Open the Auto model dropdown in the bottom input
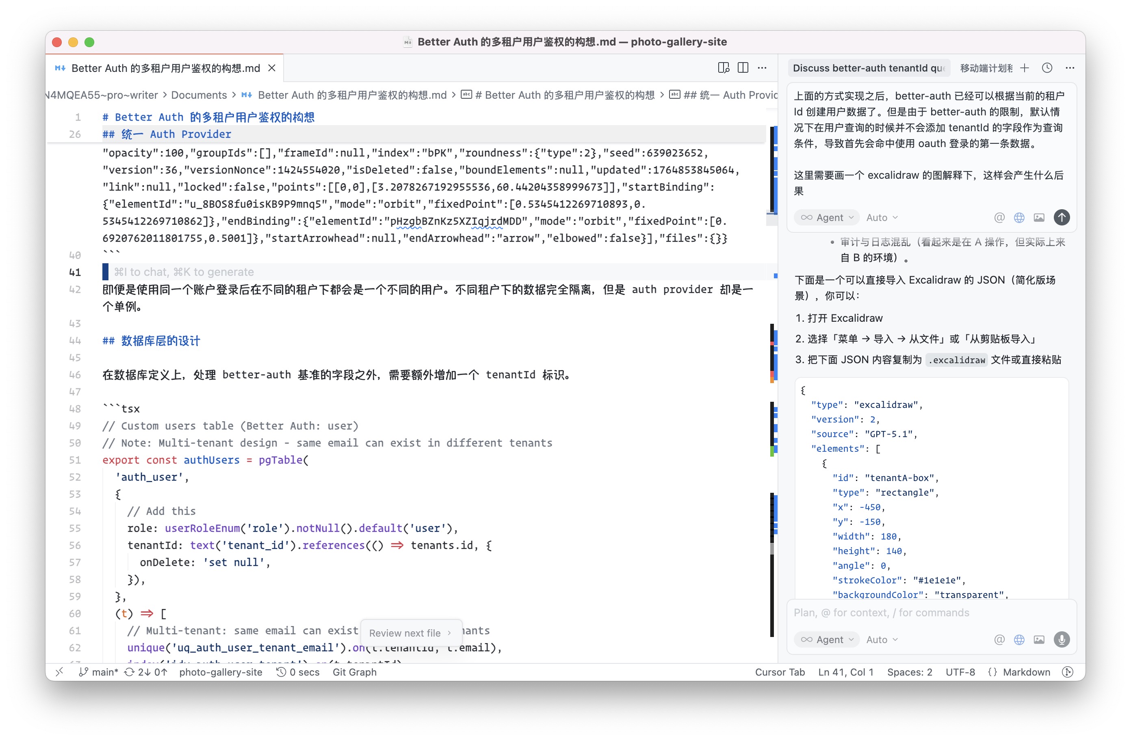Viewport: 1131px width, 741px height. [882, 639]
